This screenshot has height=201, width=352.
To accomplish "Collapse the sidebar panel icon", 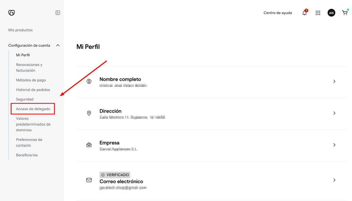I will (x=58, y=13).
